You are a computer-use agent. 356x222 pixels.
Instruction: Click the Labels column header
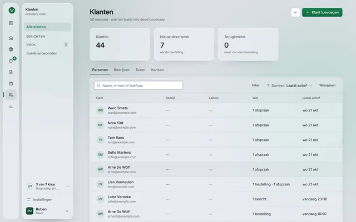coord(214,98)
